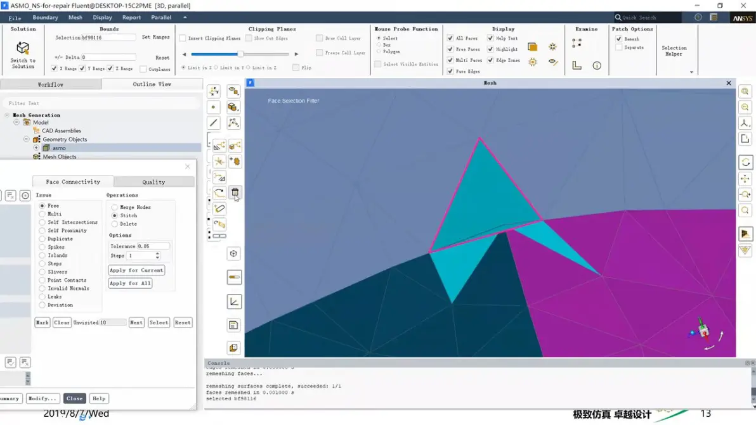
Task: Click the crossed-eye hide icon in Display group
Action: point(553,61)
